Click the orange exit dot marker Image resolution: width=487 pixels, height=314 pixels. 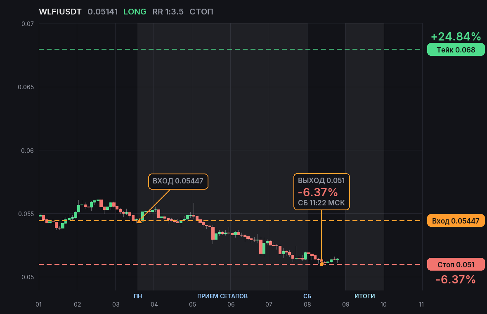coord(322,264)
